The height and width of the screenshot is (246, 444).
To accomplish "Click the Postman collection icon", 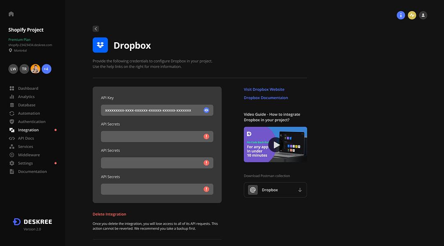I will (253, 190).
